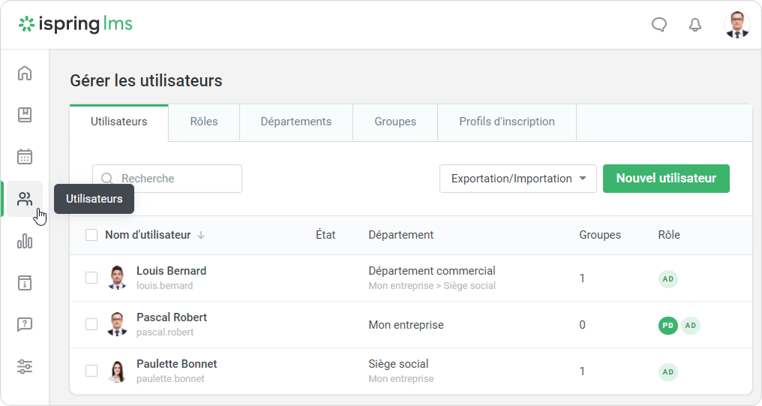Click the Utilisateurs sidebar icon
The width and height of the screenshot is (762, 406).
click(x=25, y=199)
